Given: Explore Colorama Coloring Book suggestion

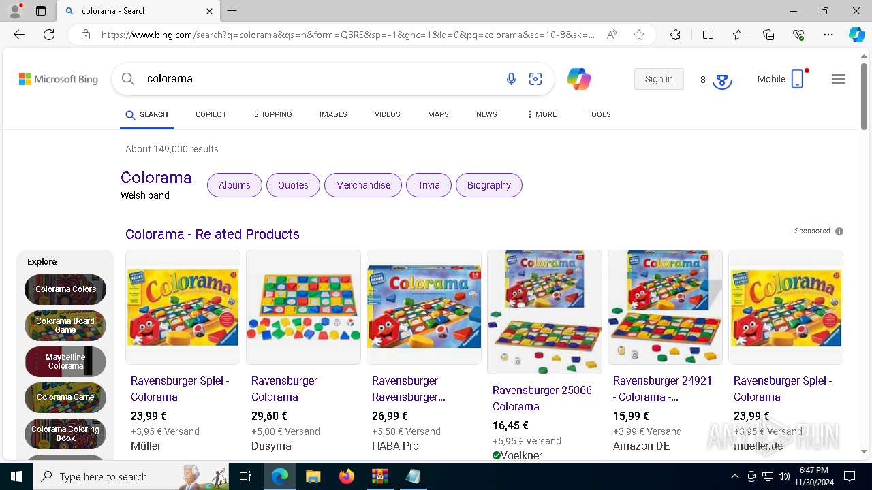Looking at the screenshot, I should point(65,434).
